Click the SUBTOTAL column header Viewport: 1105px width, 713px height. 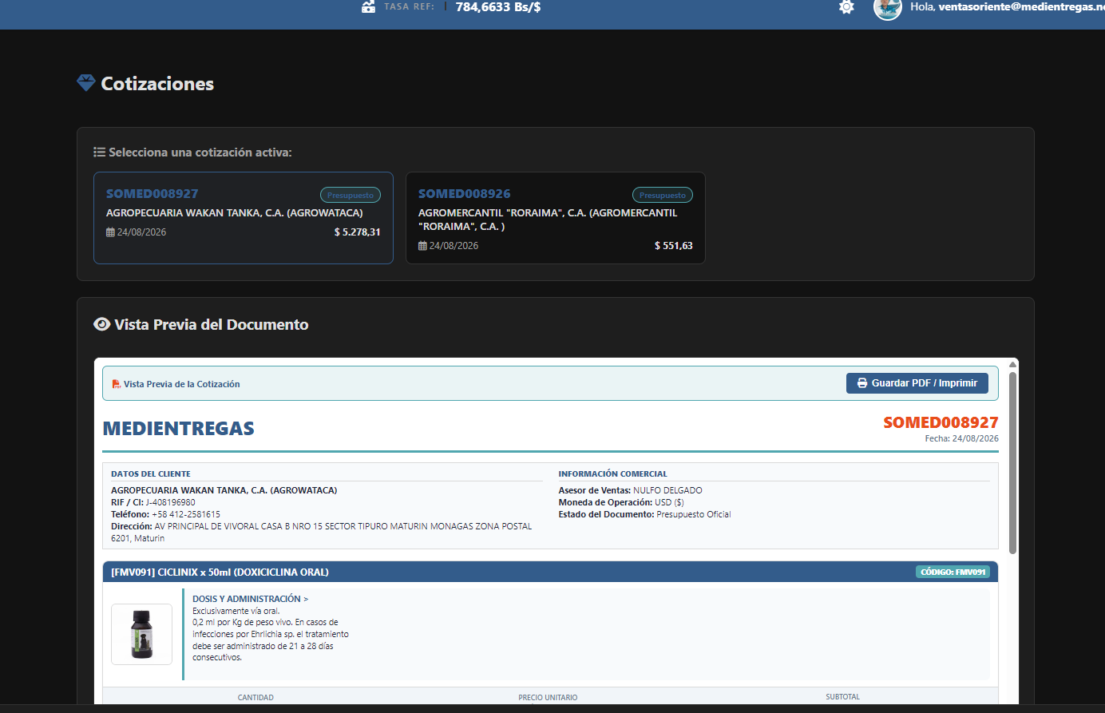(x=843, y=697)
